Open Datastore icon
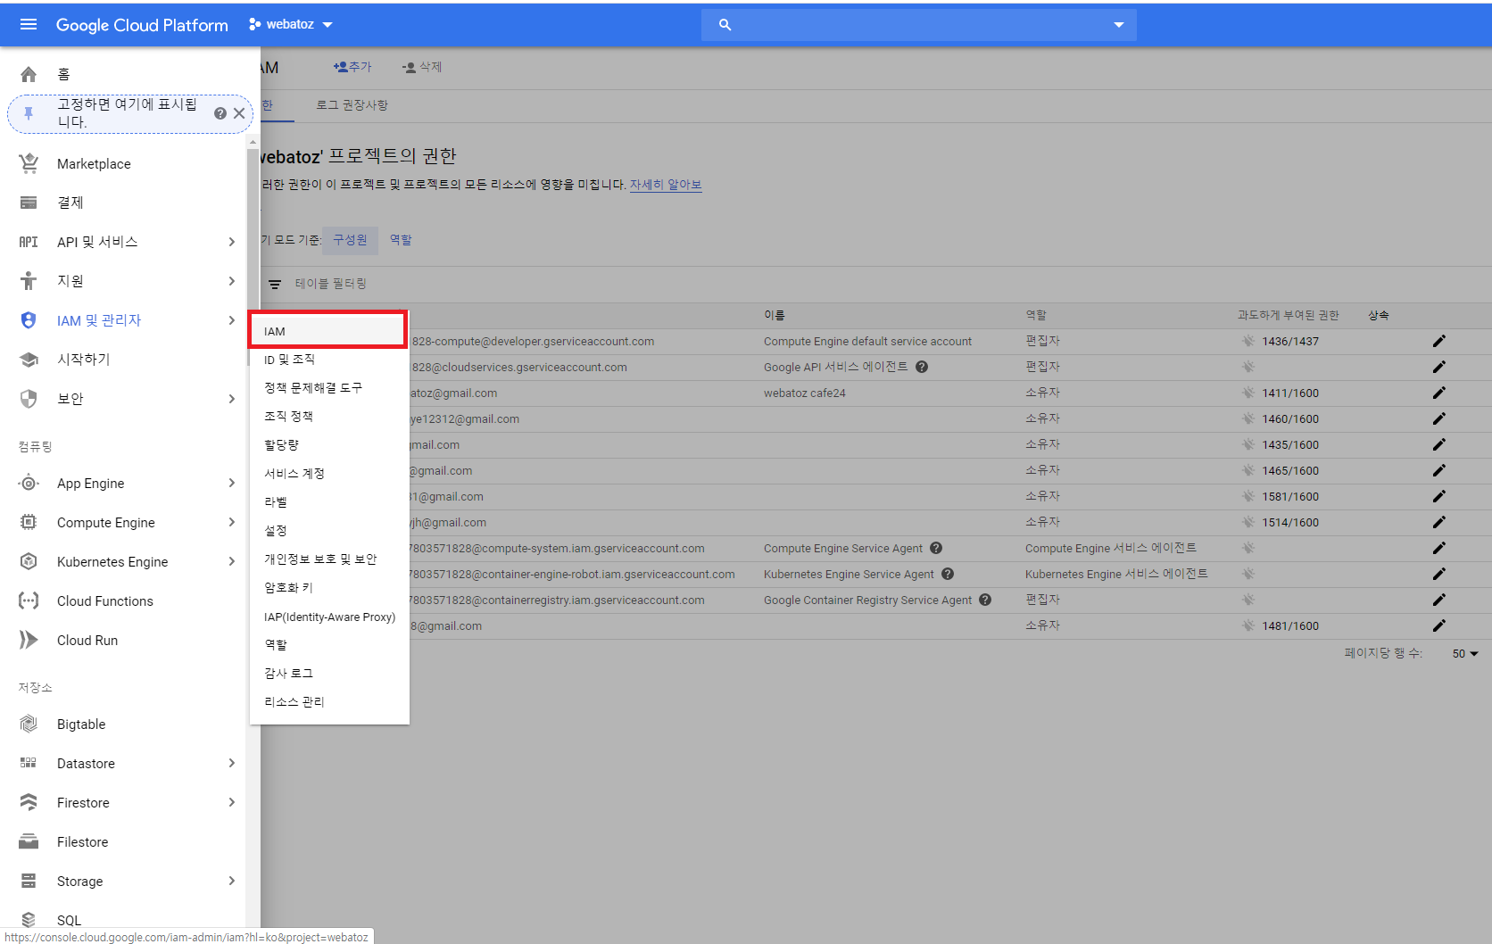 click(29, 763)
